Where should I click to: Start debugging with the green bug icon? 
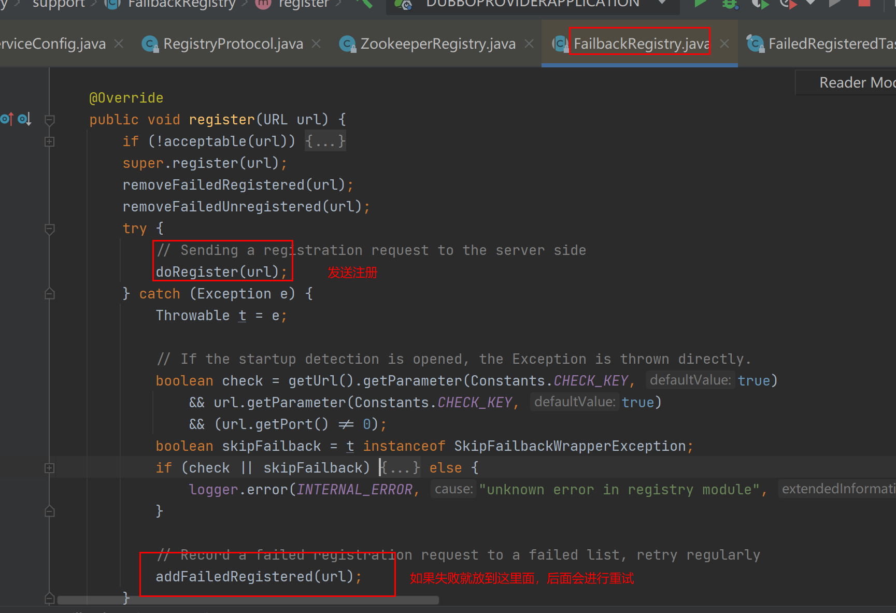click(730, 3)
